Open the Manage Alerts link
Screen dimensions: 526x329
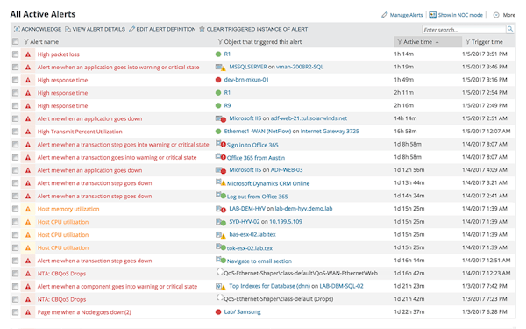coord(406,15)
